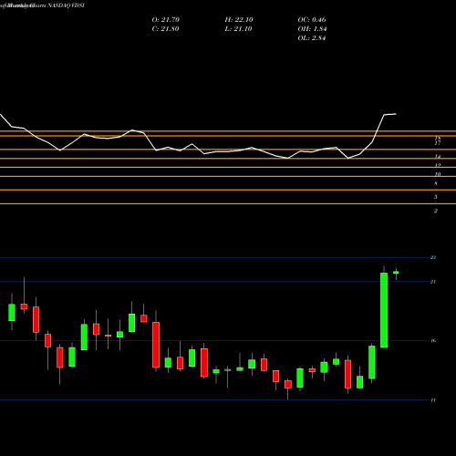Viewport: 456px width, 456px height.
Task: Click the white line's rightmost endpoint
Action: (396, 114)
